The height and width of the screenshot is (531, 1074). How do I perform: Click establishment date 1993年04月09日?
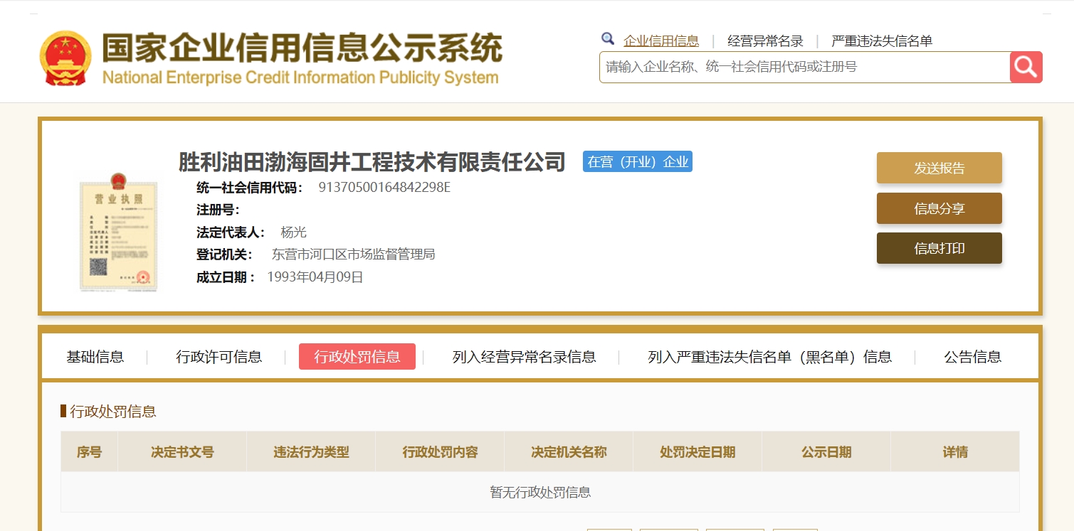pos(315,277)
